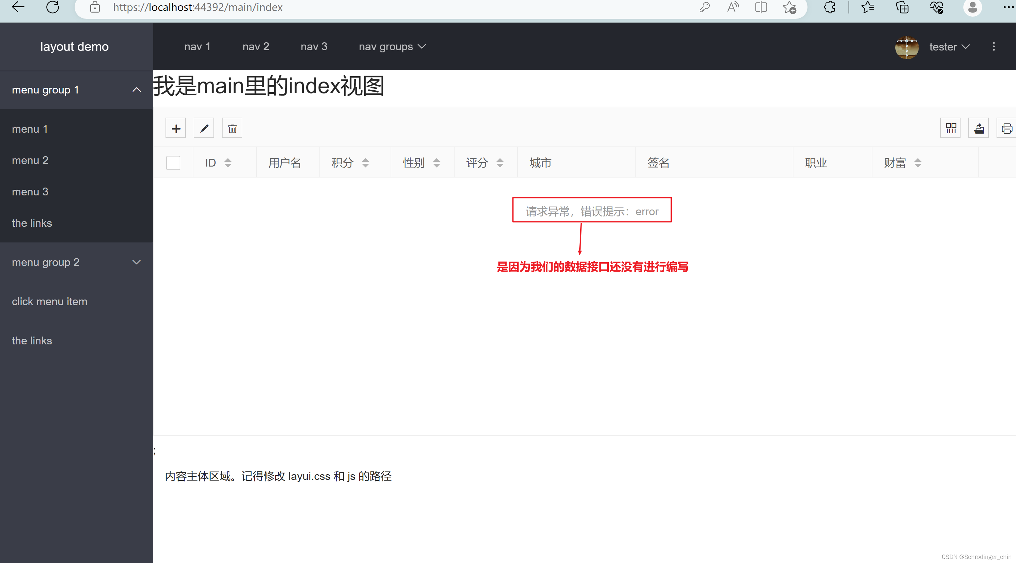Screen dimensions: 1016x563
Task: Select the edit pencil tool
Action: coord(203,127)
